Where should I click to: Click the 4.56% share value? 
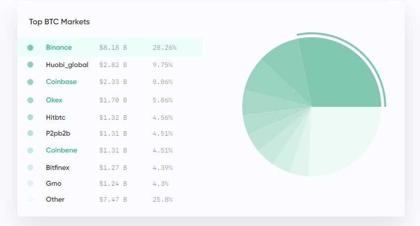coord(163,117)
